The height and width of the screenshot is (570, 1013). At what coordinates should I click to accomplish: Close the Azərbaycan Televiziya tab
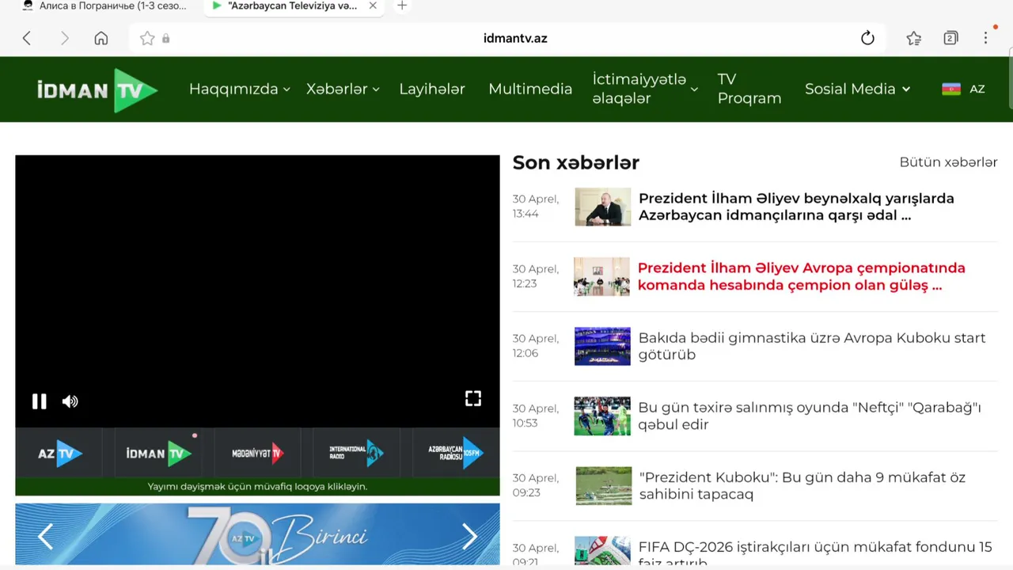pos(373,6)
